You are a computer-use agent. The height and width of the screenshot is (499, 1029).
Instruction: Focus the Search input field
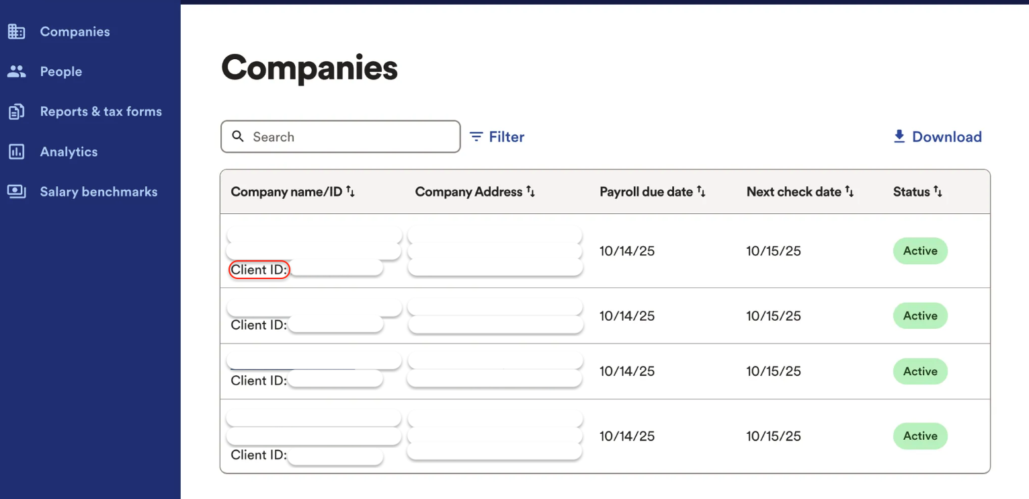tap(349, 137)
